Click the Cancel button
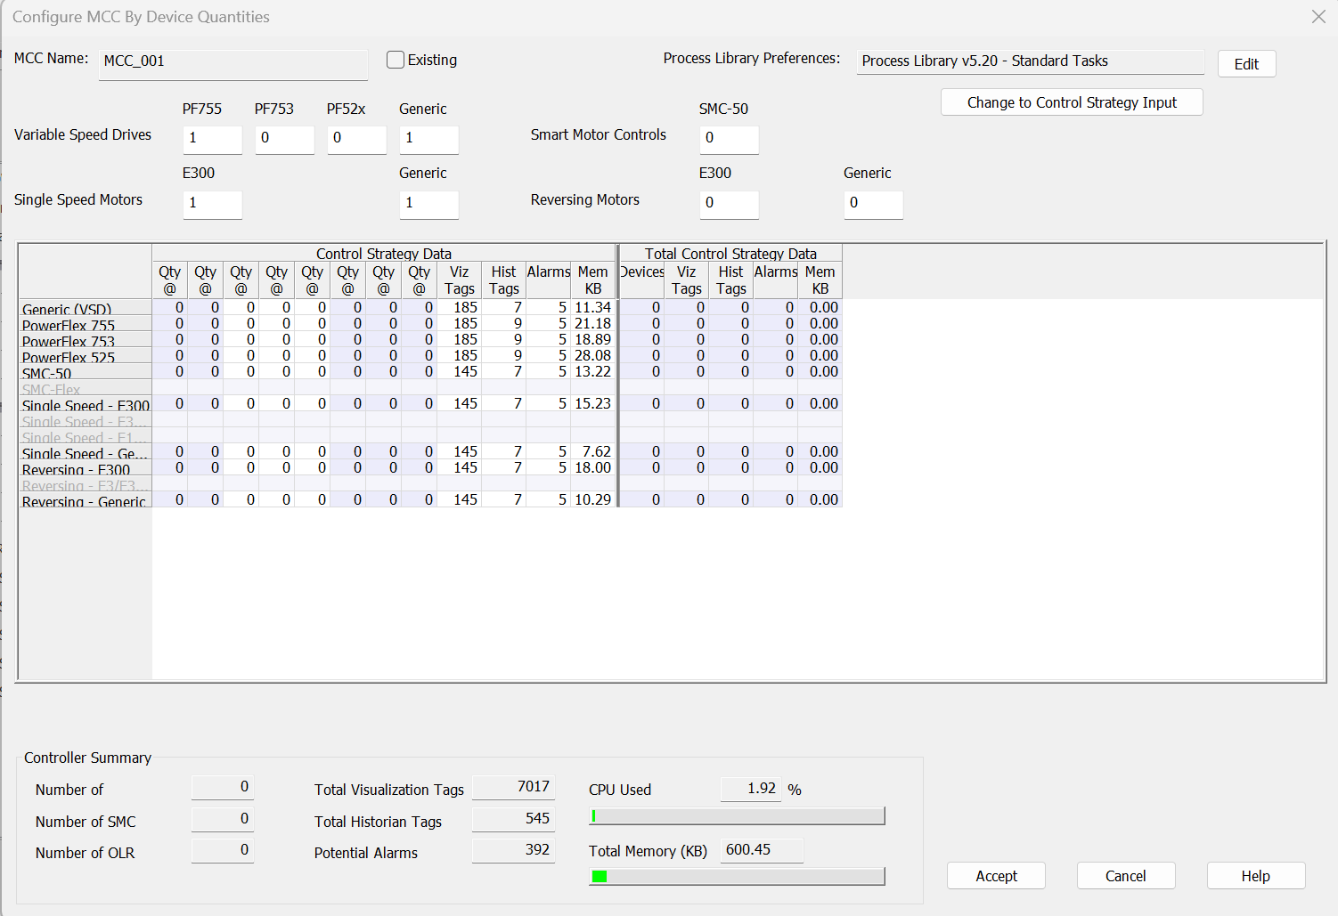Viewport: 1338px width, 916px height. pyautogui.click(x=1126, y=876)
